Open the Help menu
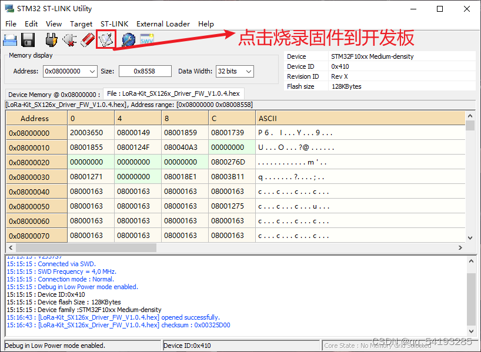 point(206,24)
